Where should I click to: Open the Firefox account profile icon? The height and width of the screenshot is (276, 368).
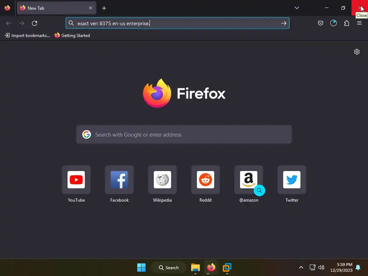pos(333,23)
